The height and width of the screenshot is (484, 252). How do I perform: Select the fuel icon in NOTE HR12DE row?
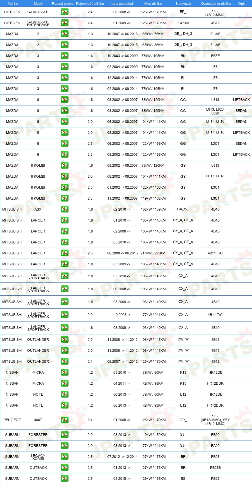pos(64,394)
